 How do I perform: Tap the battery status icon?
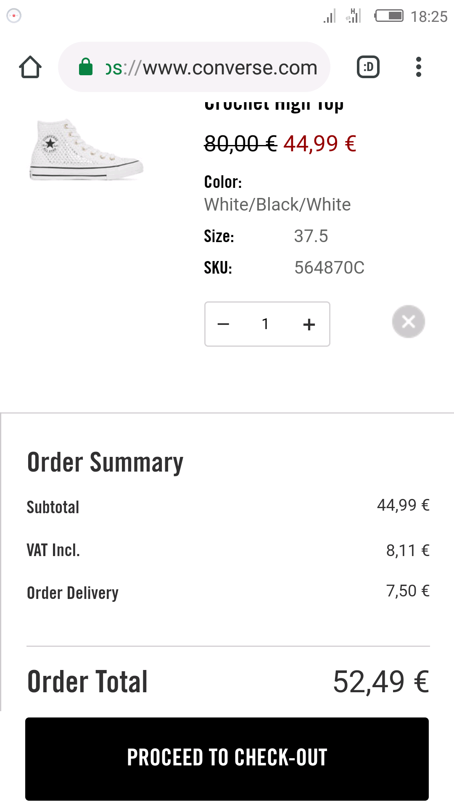[389, 16]
